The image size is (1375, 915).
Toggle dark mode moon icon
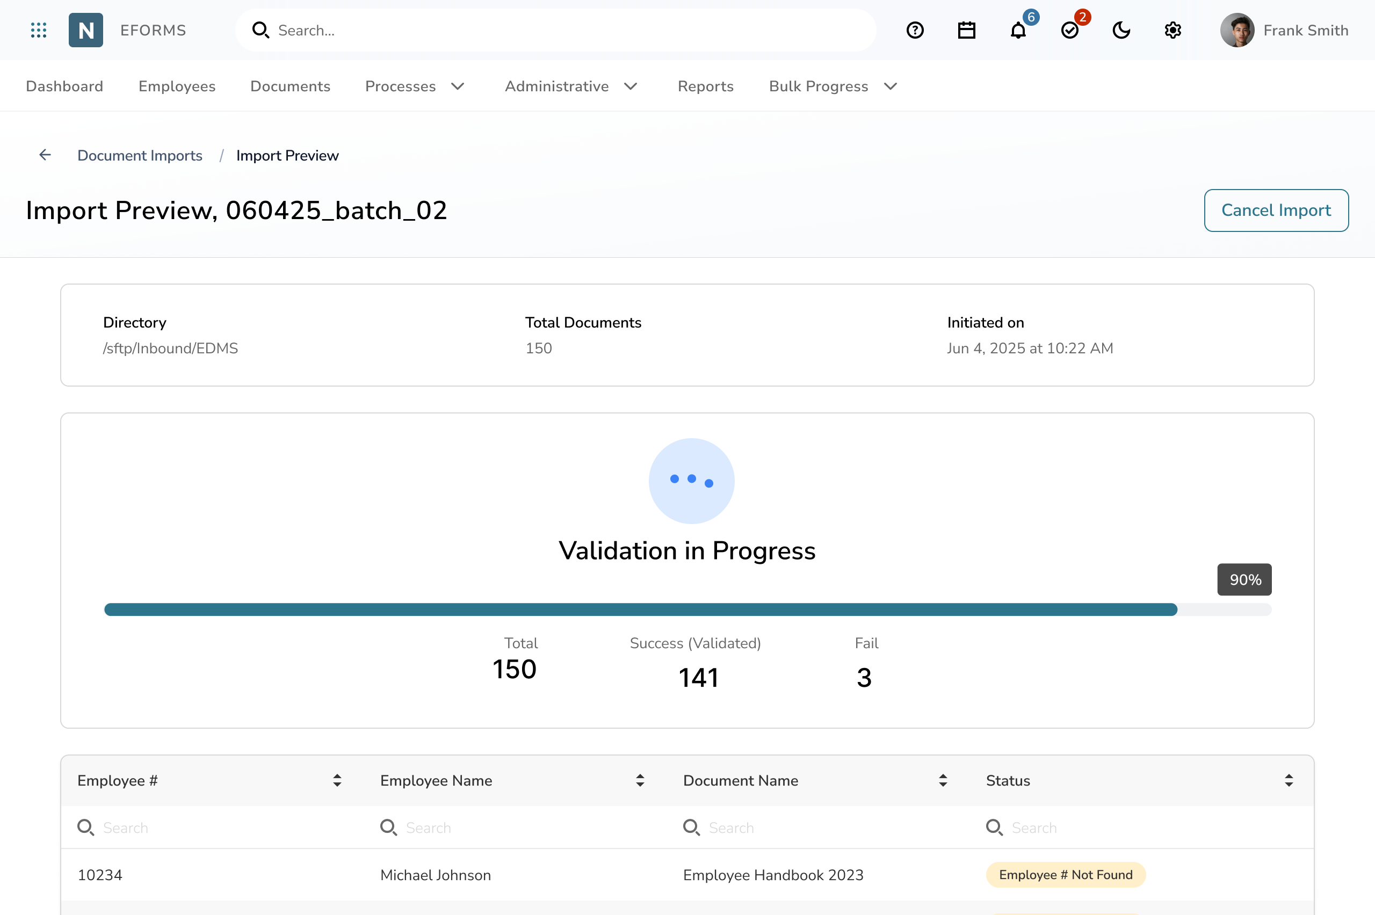[x=1121, y=30]
